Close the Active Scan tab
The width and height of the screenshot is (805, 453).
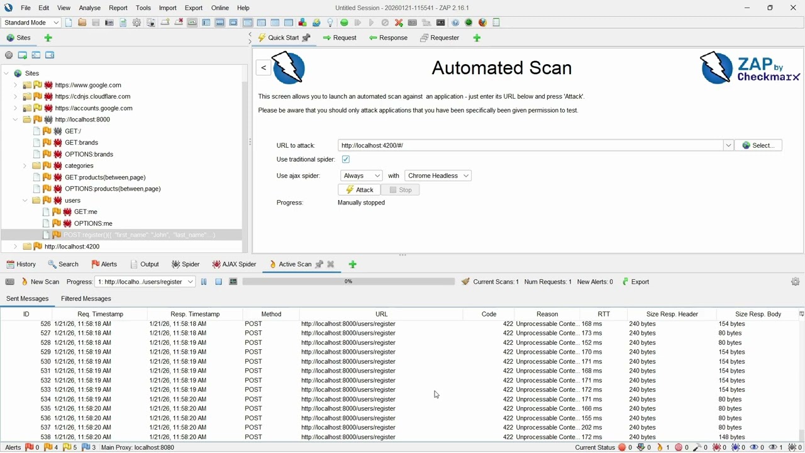coord(331,264)
